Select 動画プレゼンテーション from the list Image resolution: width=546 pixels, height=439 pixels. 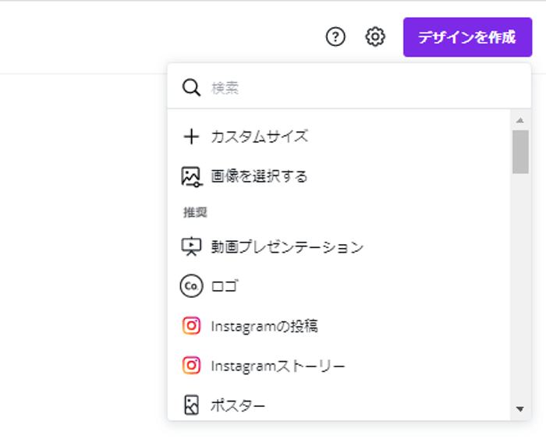point(287,247)
